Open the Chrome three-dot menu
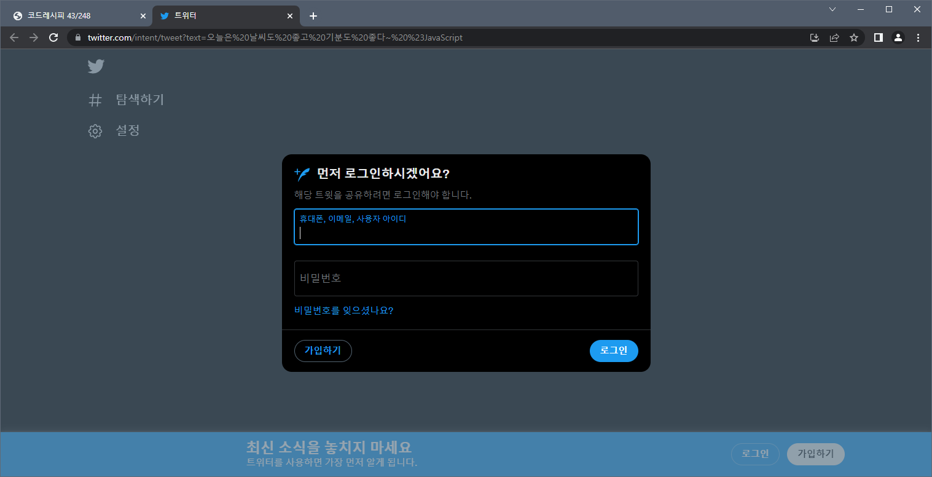 point(918,37)
